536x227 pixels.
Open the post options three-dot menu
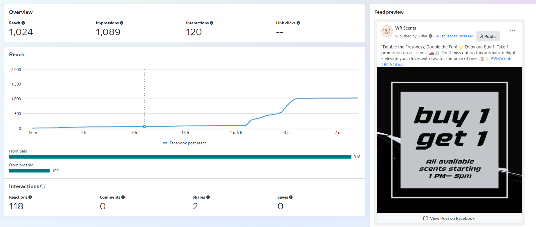coord(512,30)
